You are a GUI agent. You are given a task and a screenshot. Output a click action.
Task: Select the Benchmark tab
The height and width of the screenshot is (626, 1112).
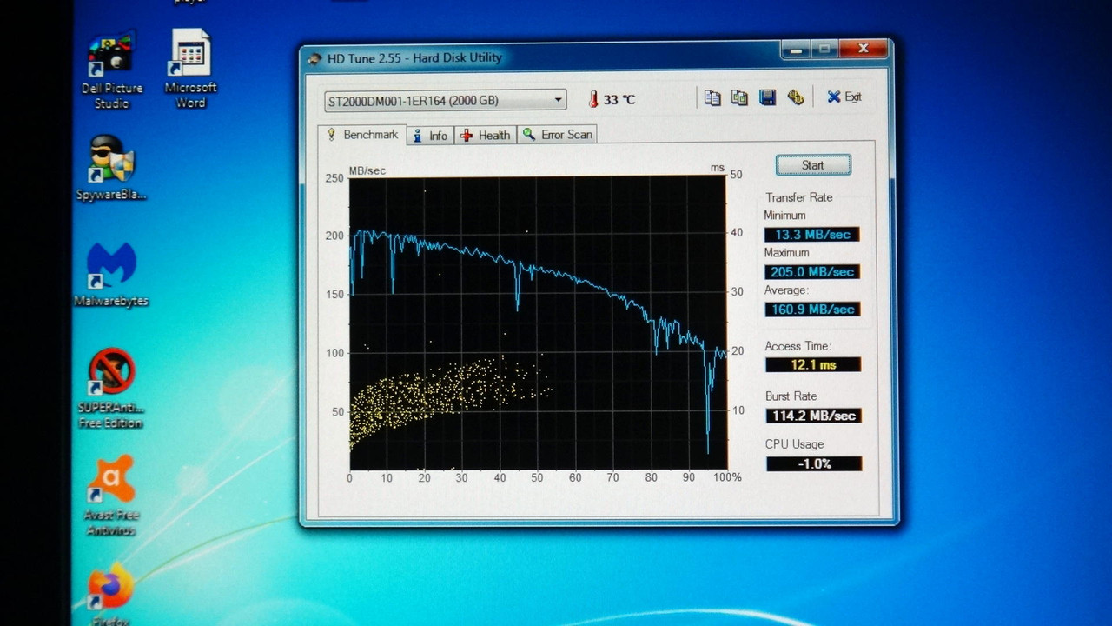click(362, 135)
